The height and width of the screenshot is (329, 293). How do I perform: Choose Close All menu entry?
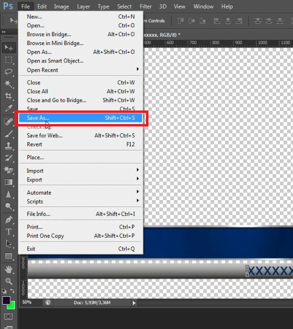pyautogui.click(x=81, y=92)
